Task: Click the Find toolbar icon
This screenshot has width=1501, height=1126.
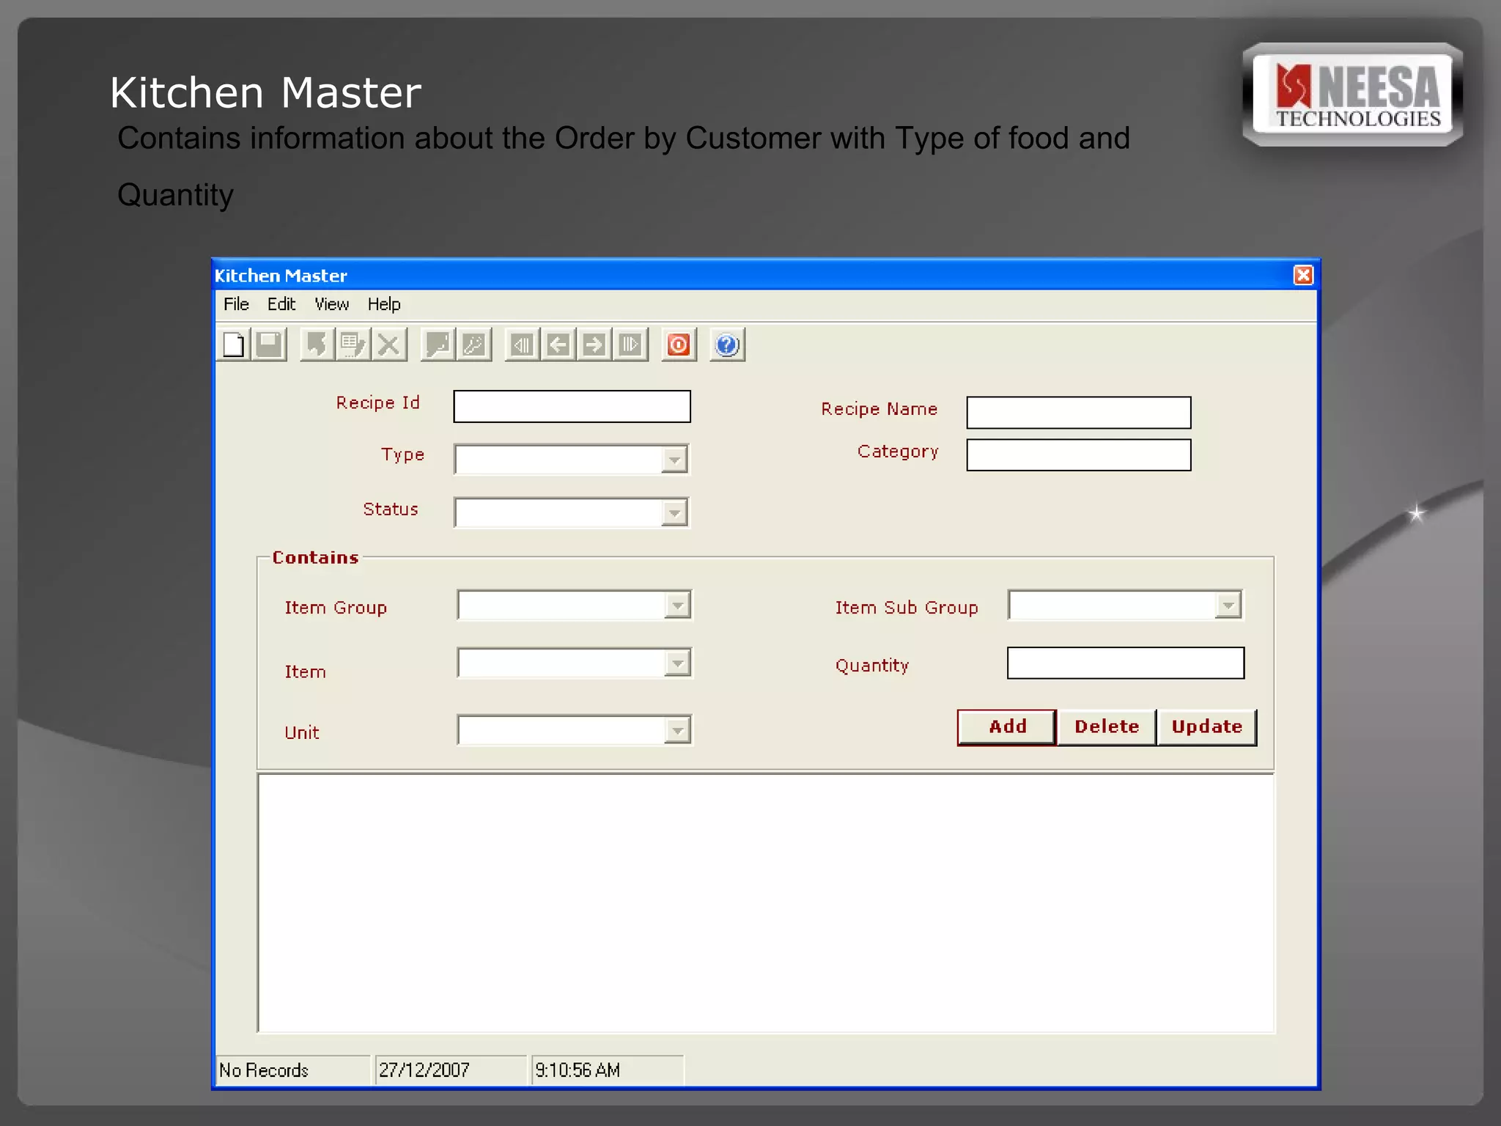Action: pyautogui.click(x=438, y=345)
